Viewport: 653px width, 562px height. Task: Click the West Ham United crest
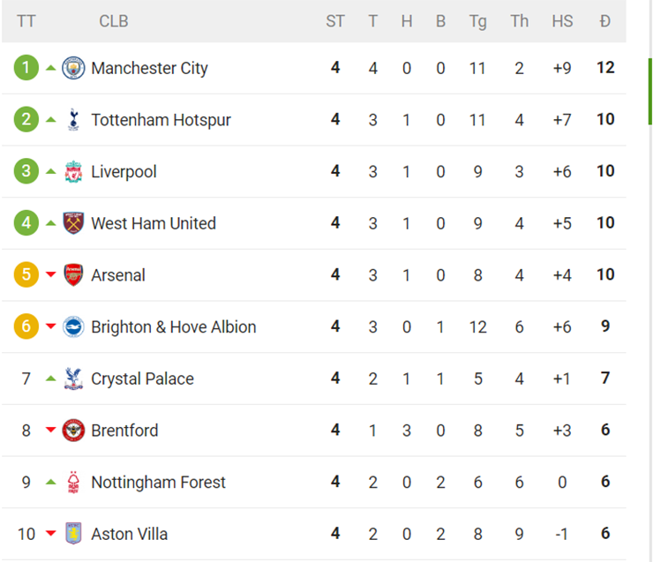coord(73,223)
